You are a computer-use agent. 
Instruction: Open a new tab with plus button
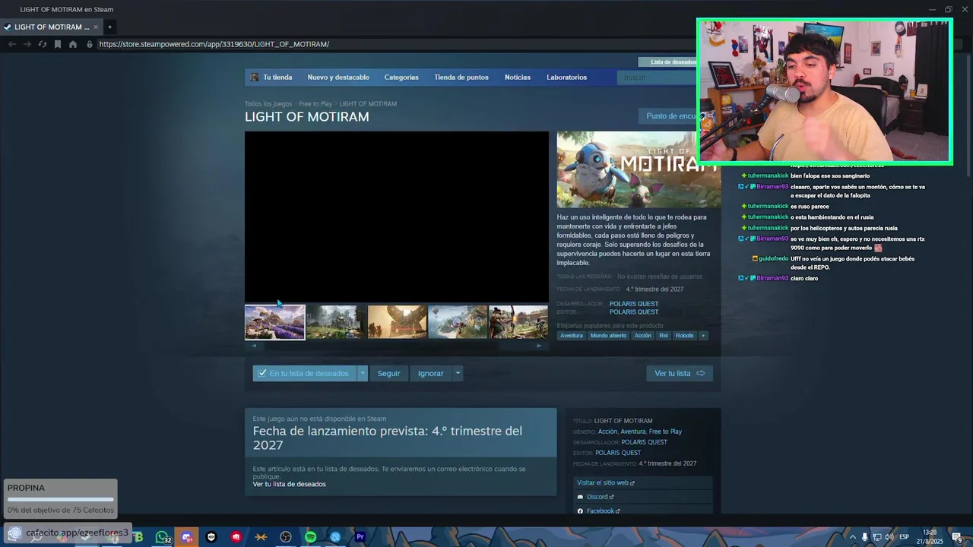[x=109, y=27]
